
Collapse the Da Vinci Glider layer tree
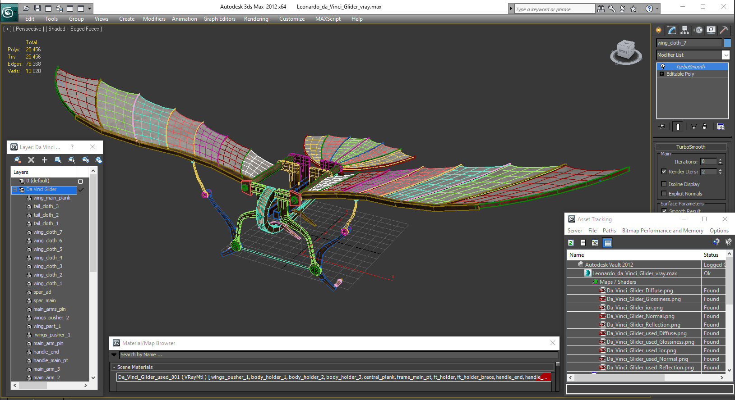tap(15, 190)
